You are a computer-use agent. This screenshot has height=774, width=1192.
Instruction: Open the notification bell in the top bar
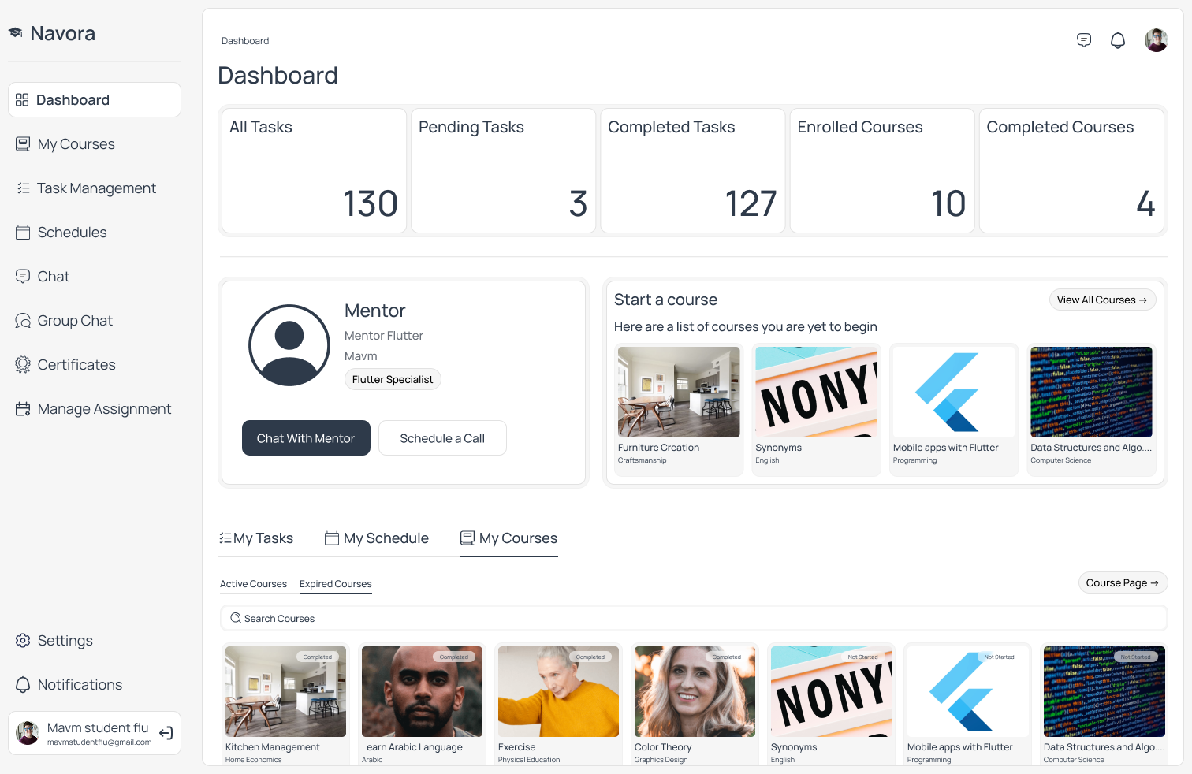click(x=1118, y=40)
